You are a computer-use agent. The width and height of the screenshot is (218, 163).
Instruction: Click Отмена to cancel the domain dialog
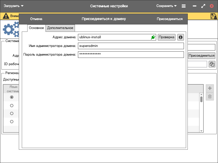(x=36, y=19)
